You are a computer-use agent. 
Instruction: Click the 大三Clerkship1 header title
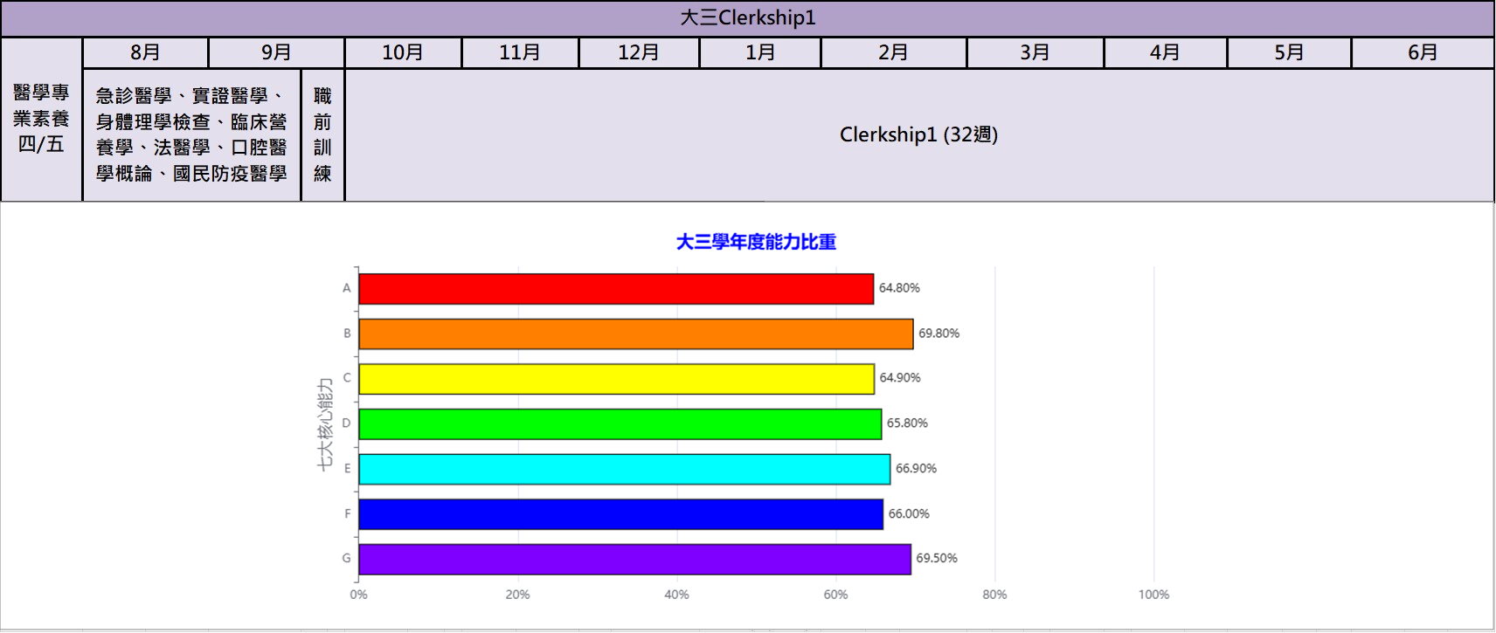point(747,17)
